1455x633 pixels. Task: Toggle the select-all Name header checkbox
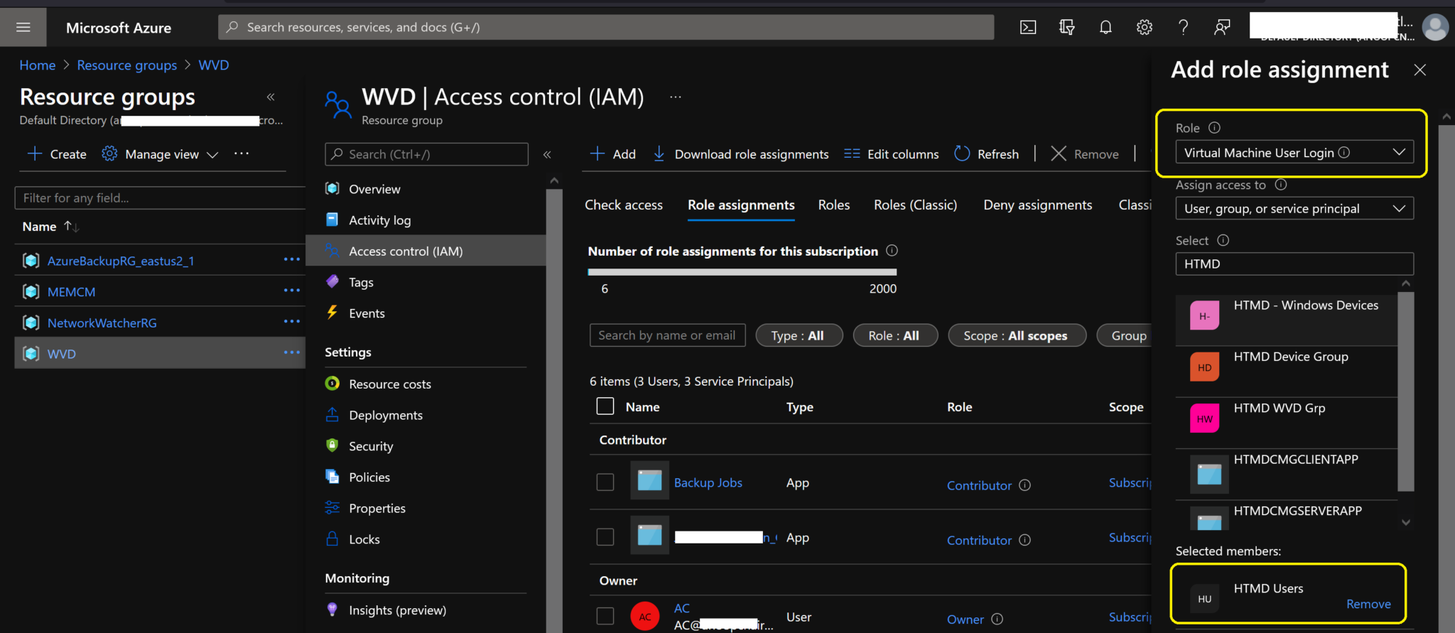pos(605,406)
